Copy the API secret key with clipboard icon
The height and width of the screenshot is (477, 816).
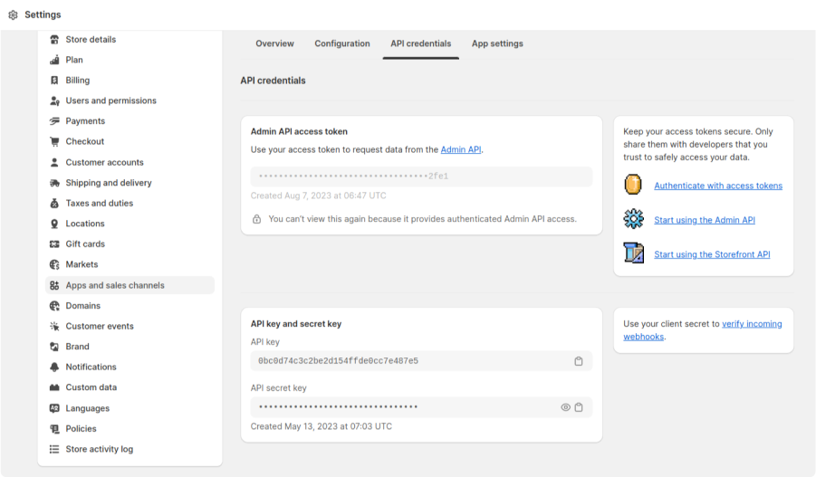pos(579,407)
